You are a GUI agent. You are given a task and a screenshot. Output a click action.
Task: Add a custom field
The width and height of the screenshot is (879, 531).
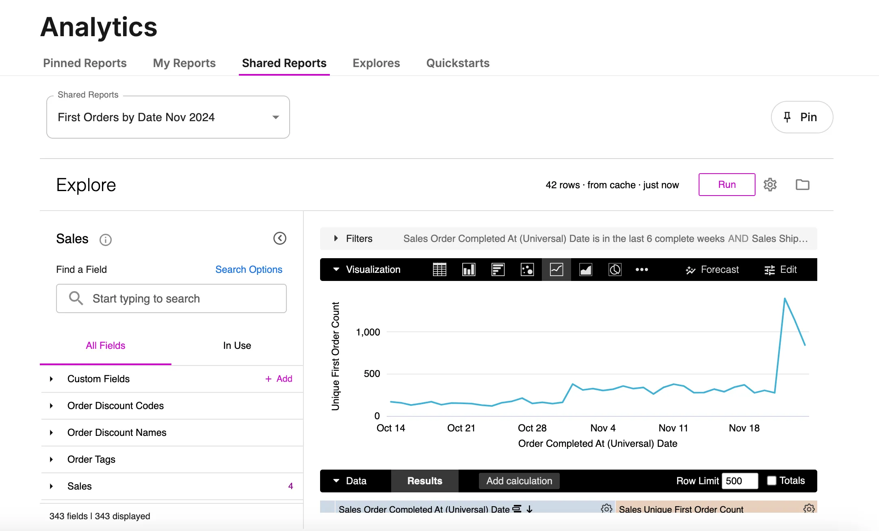(x=279, y=379)
